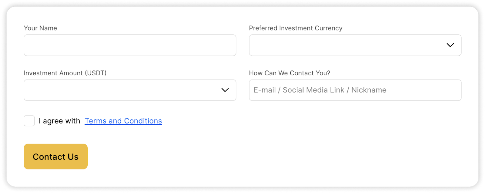
Task: Click the "Investment Amount (USDT)" label text
Action: coord(65,73)
